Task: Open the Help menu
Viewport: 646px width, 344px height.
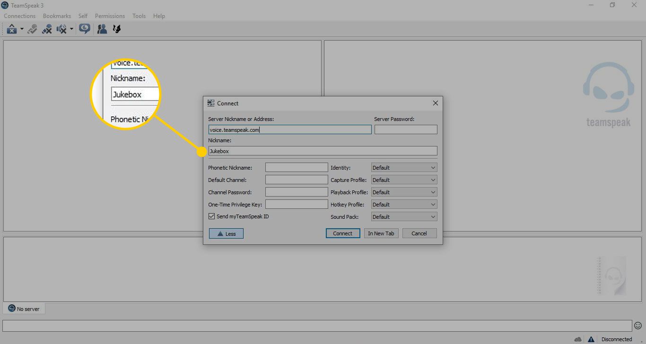Action: point(159,16)
